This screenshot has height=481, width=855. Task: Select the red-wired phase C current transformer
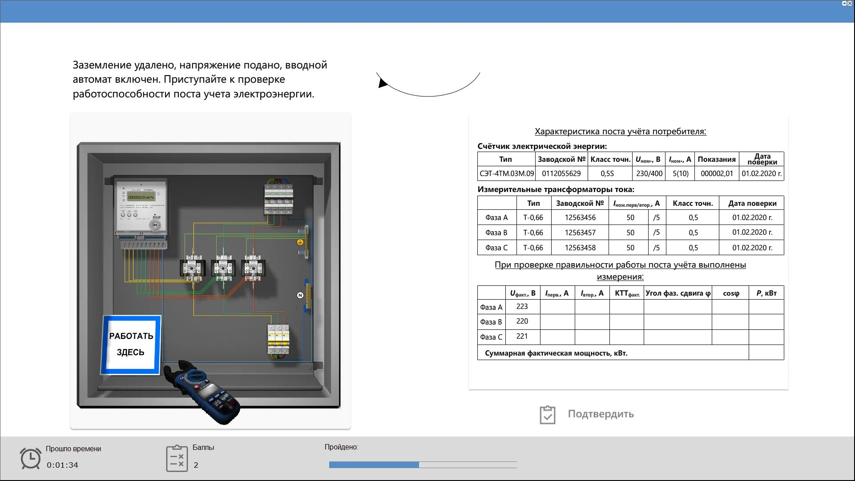(253, 268)
